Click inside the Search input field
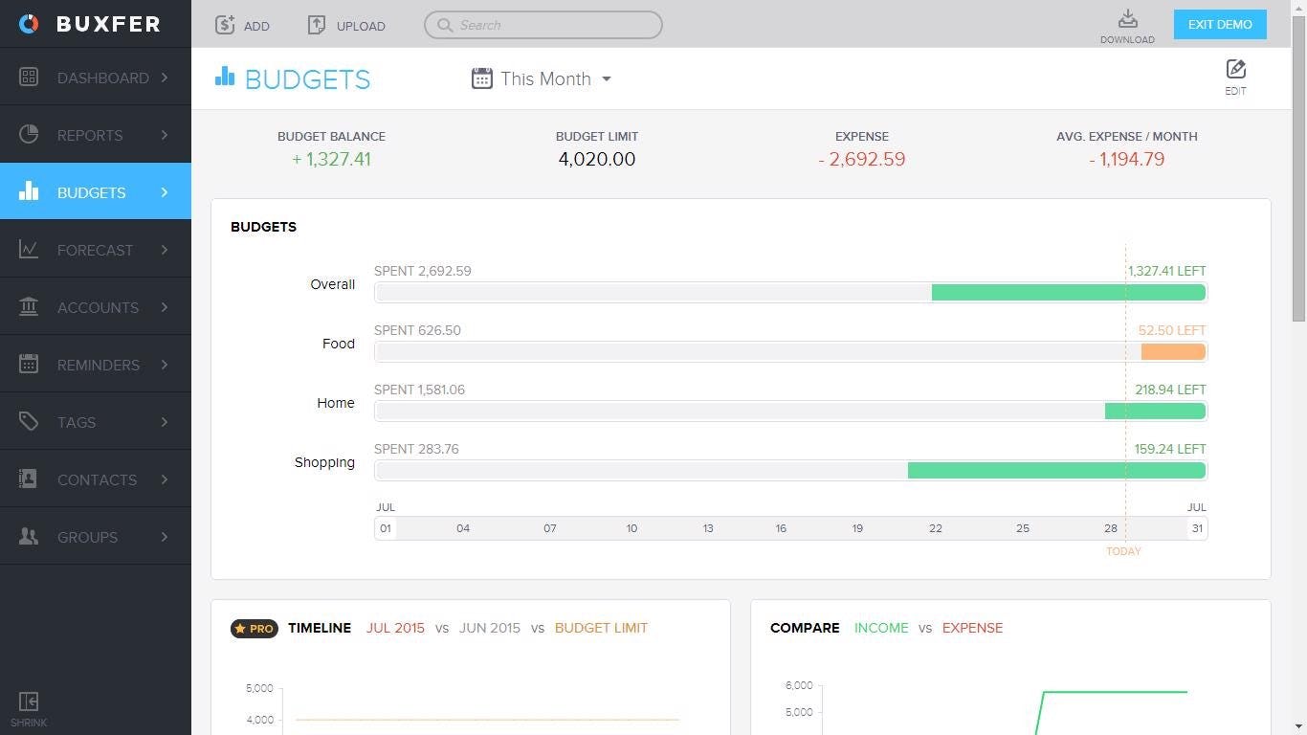The height and width of the screenshot is (735, 1307). point(543,25)
